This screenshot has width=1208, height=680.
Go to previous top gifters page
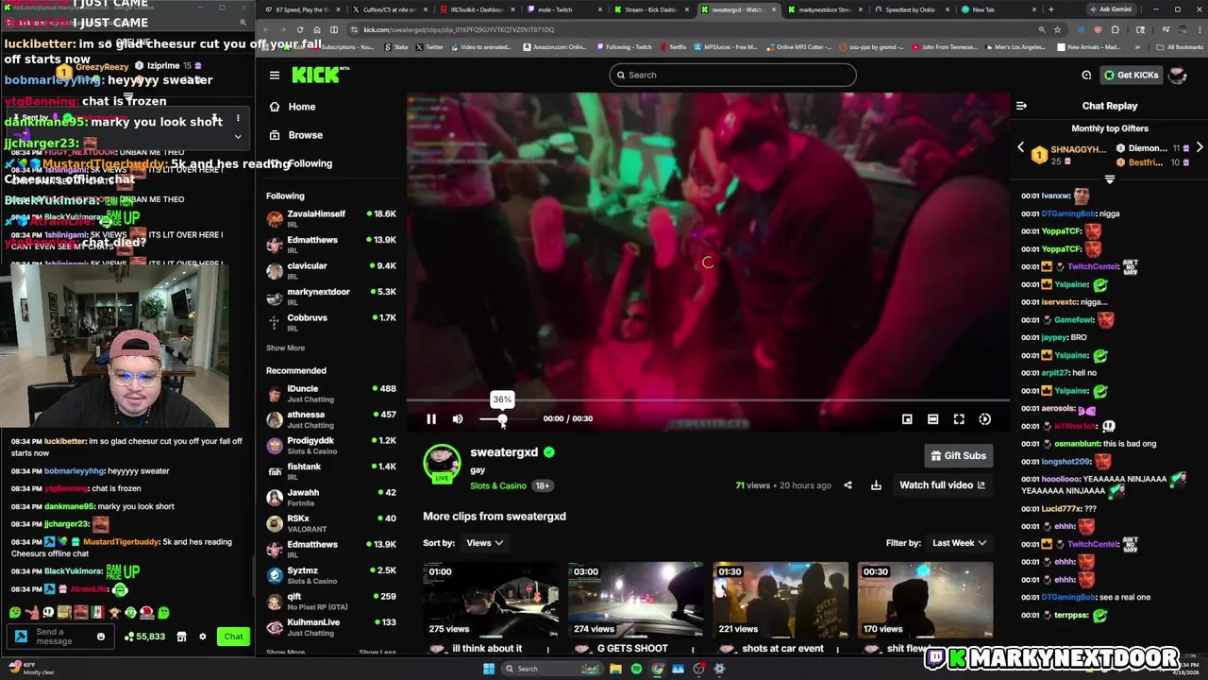[1020, 148]
